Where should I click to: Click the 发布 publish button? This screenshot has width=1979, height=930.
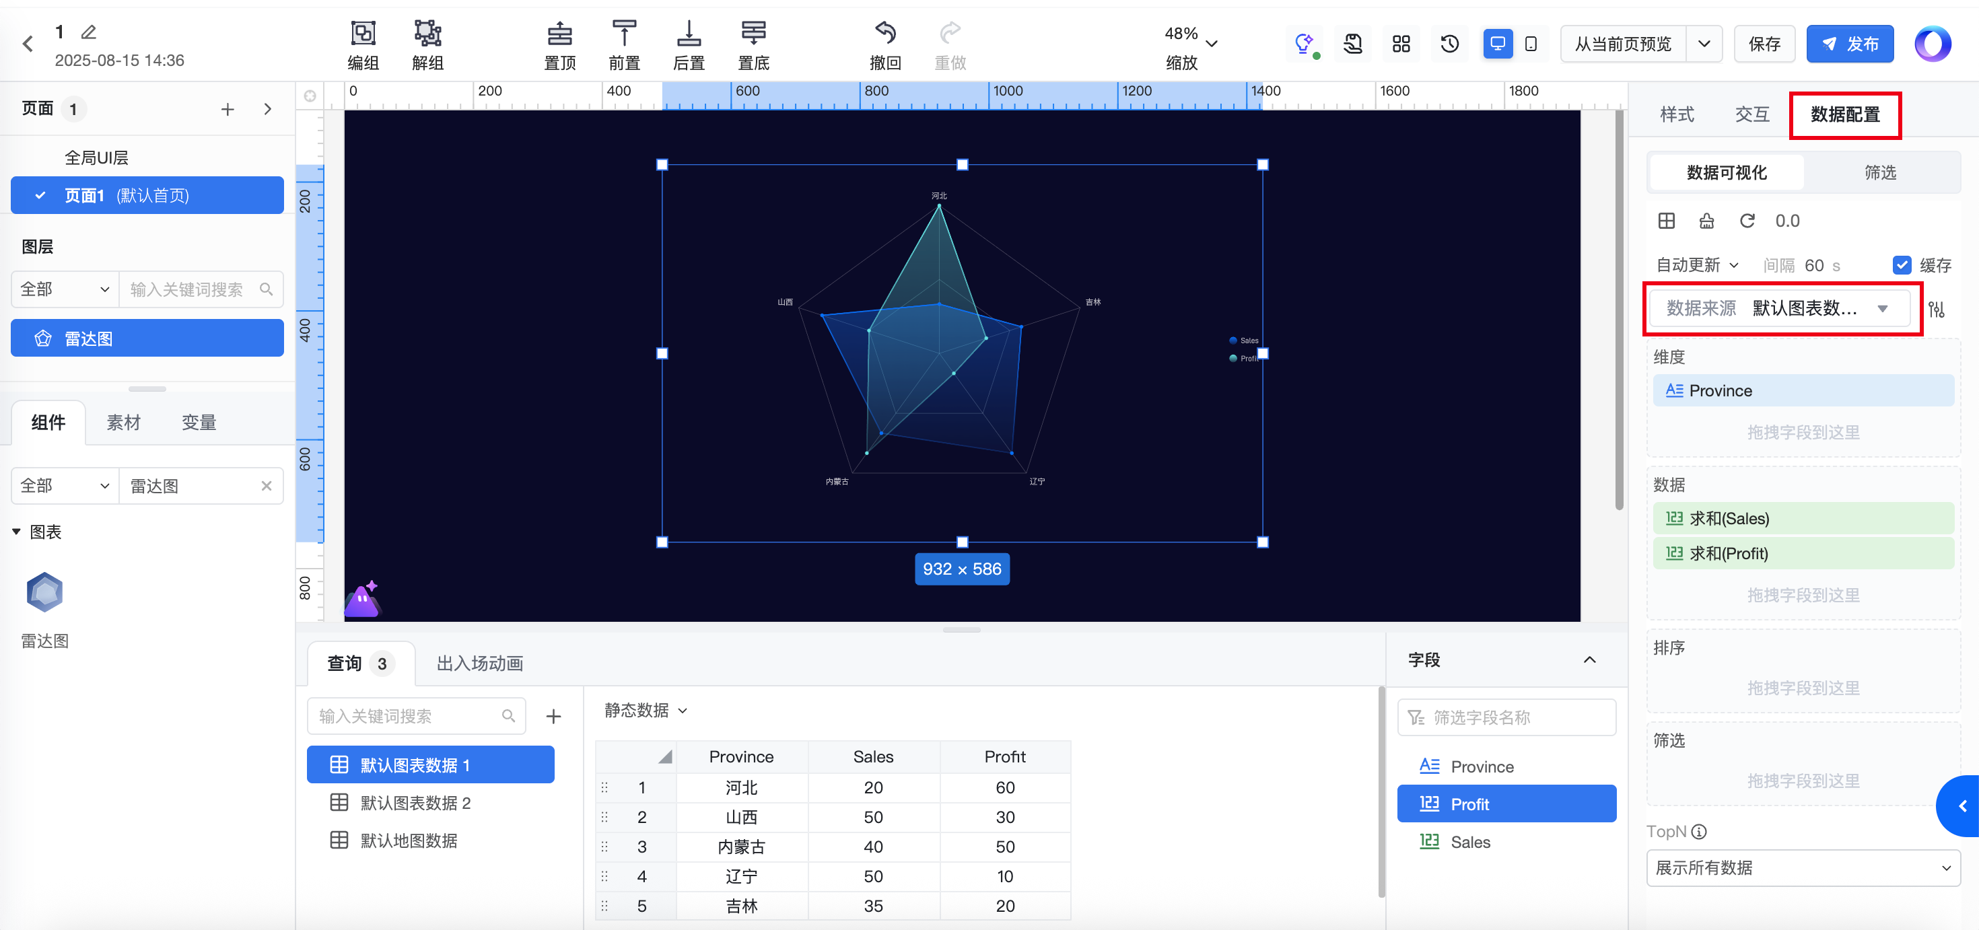[1849, 44]
